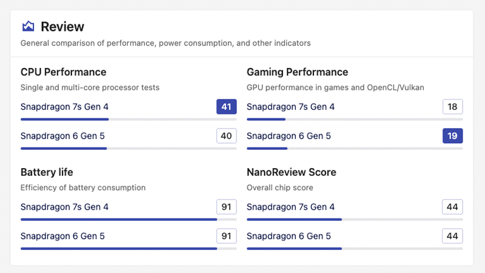485x273 pixels.
Task: Click Snapdragon 7s Gen 4 NanoReview progress bar
Action: coord(355,220)
